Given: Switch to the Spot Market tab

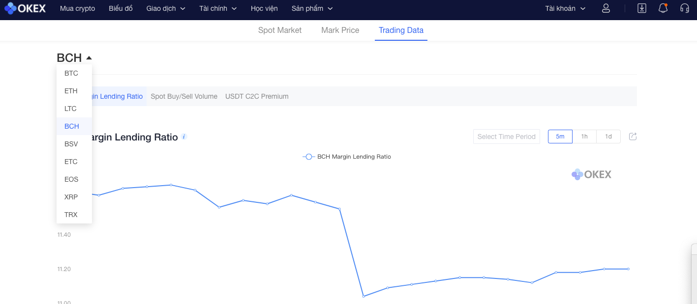Looking at the screenshot, I should [280, 30].
